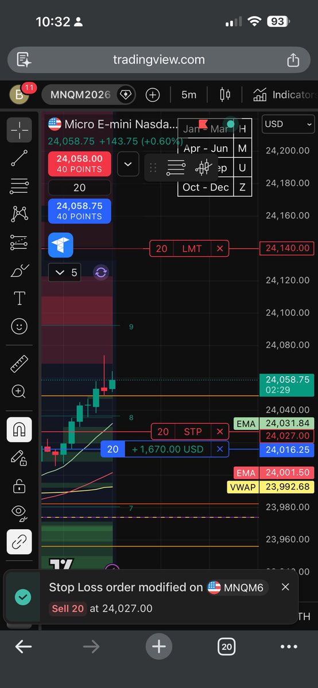
Task: Click the blue buy 24,058.75 button
Action: pos(79,210)
